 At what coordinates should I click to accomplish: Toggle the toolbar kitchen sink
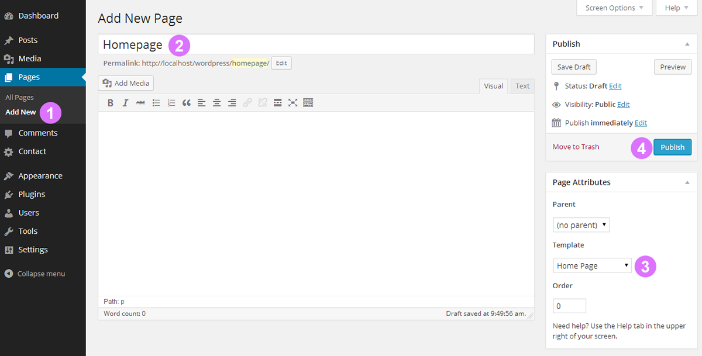(x=308, y=103)
